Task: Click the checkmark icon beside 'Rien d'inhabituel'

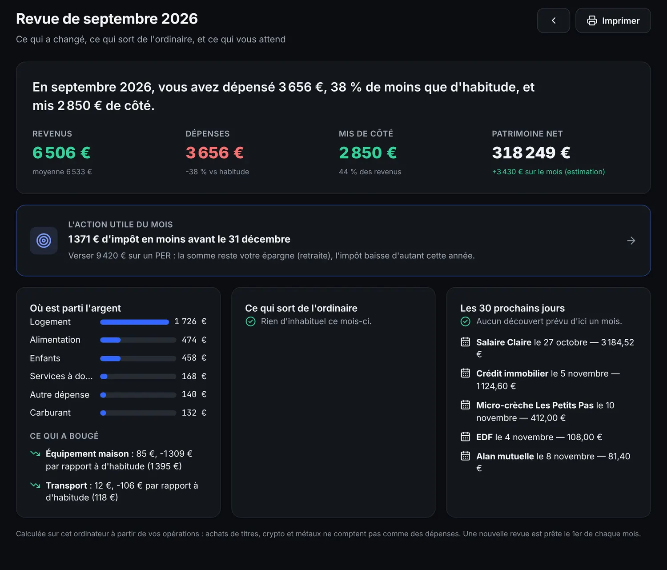Action: point(250,321)
